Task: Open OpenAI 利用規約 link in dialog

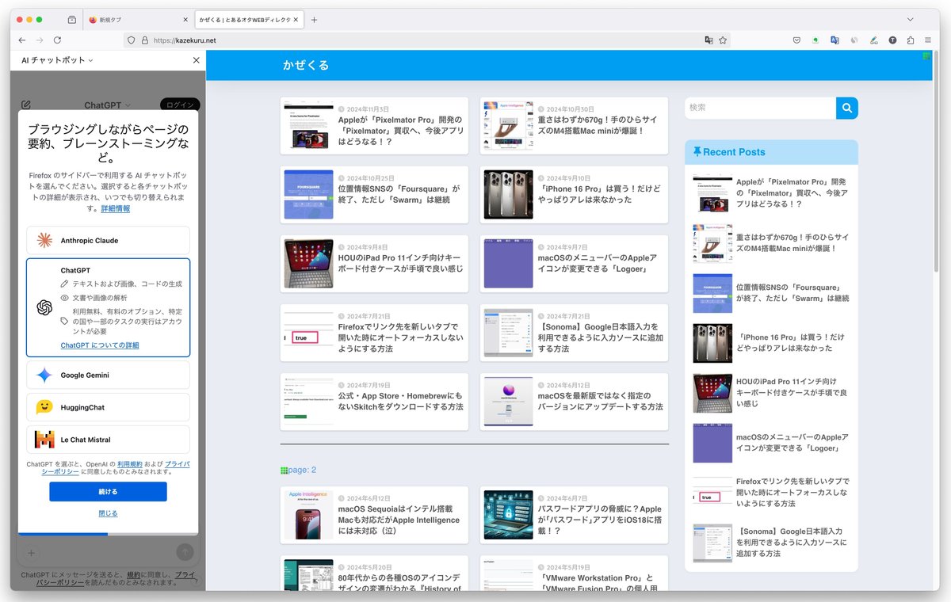Action: (130, 463)
